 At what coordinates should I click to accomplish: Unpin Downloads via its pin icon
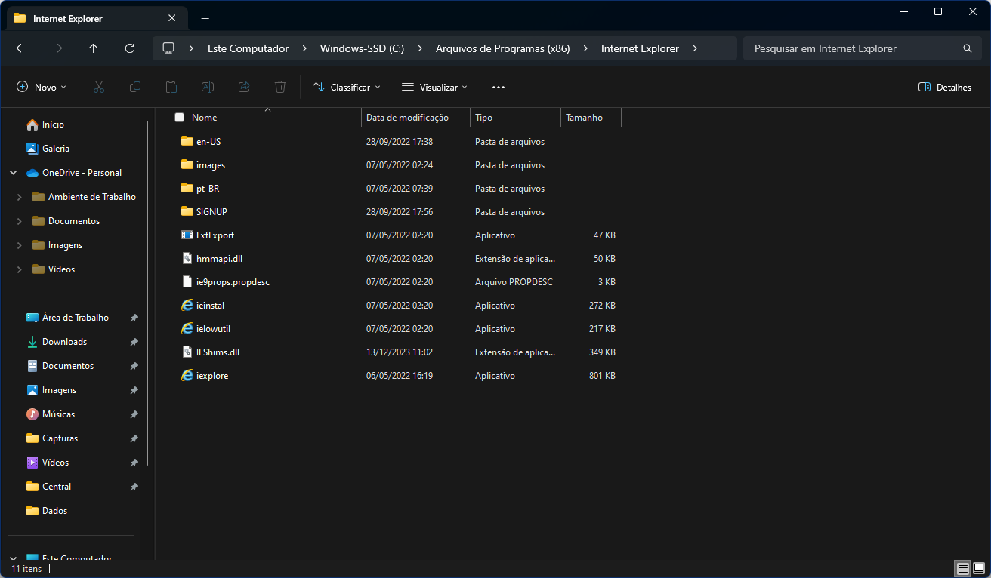tap(134, 342)
